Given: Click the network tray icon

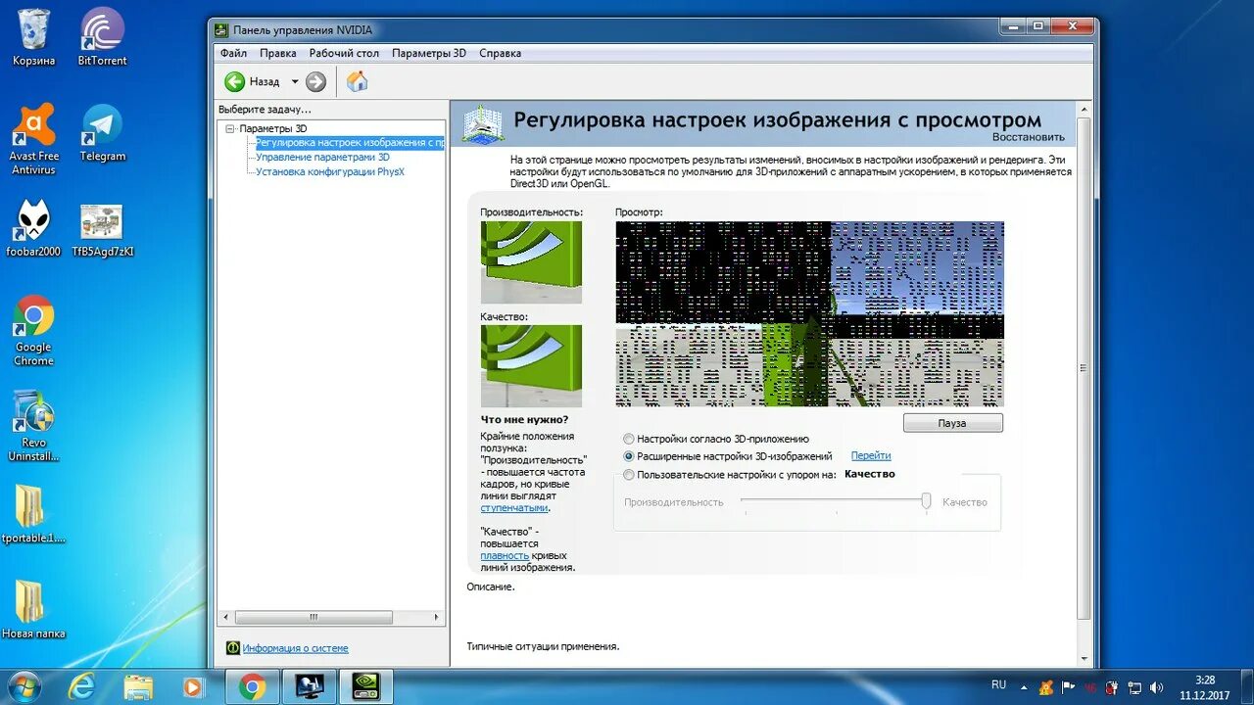Looking at the screenshot, I should click(1133, 687).
